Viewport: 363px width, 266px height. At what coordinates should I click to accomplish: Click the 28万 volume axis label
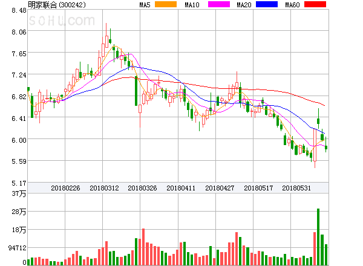coord(19,212)
